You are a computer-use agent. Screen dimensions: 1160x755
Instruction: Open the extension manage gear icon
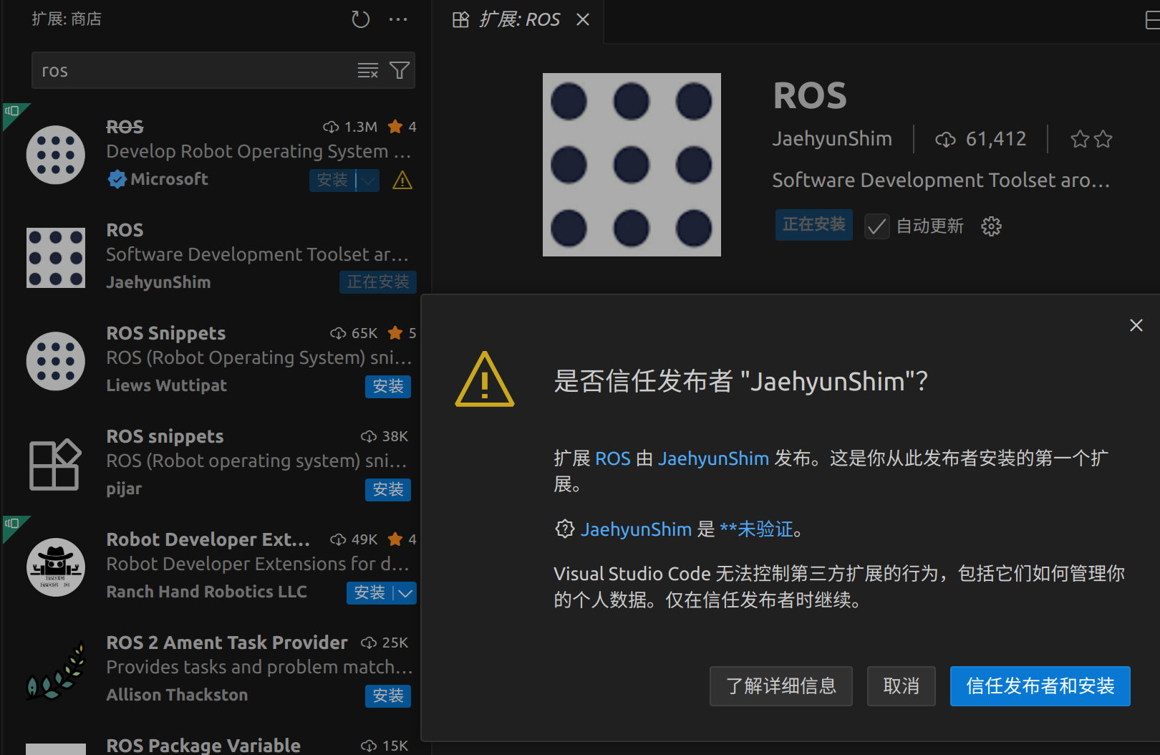click(x=991, y=226)
